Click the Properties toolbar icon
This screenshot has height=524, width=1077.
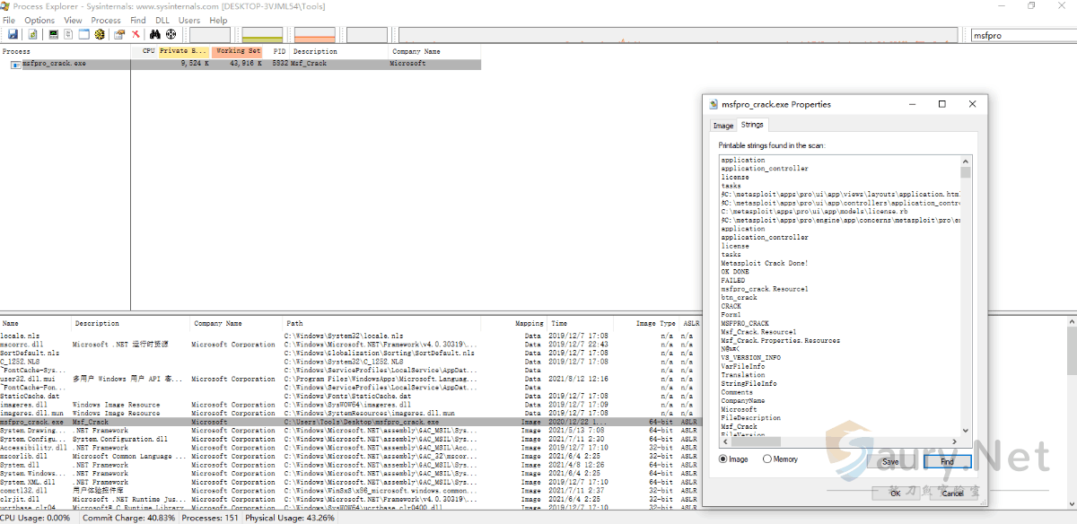[x=118, y=35]
